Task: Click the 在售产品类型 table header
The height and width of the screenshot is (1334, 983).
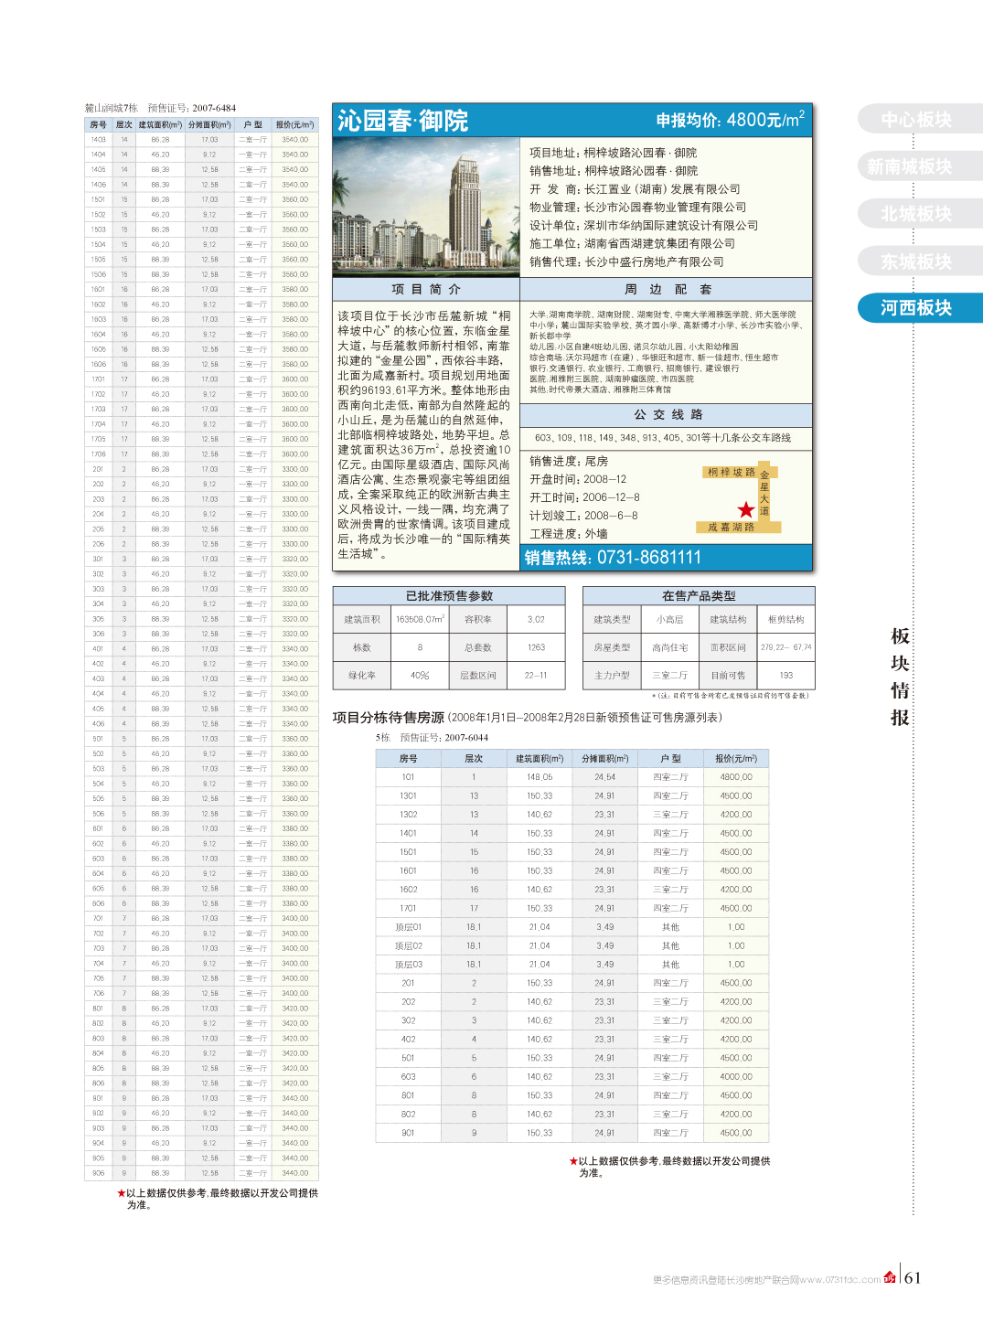Action: coord(699,596)
